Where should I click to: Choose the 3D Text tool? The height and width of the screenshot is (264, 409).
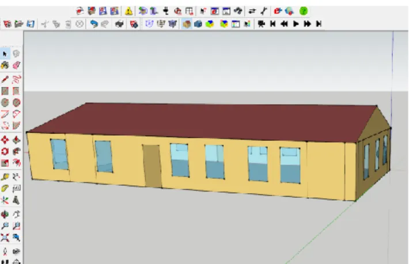(x=16, y=200)
